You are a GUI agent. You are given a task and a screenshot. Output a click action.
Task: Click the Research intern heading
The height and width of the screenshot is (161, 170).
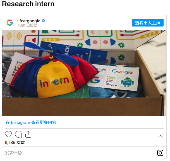click(x=28, y=4)
